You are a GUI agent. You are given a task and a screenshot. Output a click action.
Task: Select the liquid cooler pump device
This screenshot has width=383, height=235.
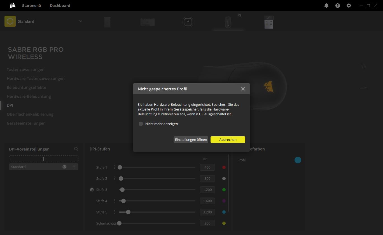point(188,22)
